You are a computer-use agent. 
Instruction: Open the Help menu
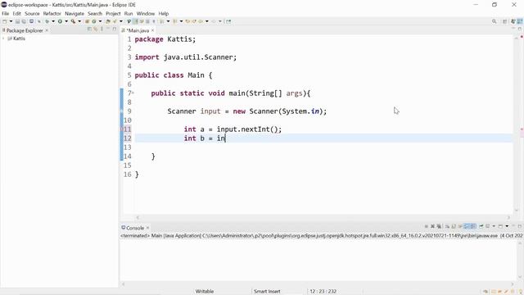(164, 13)
